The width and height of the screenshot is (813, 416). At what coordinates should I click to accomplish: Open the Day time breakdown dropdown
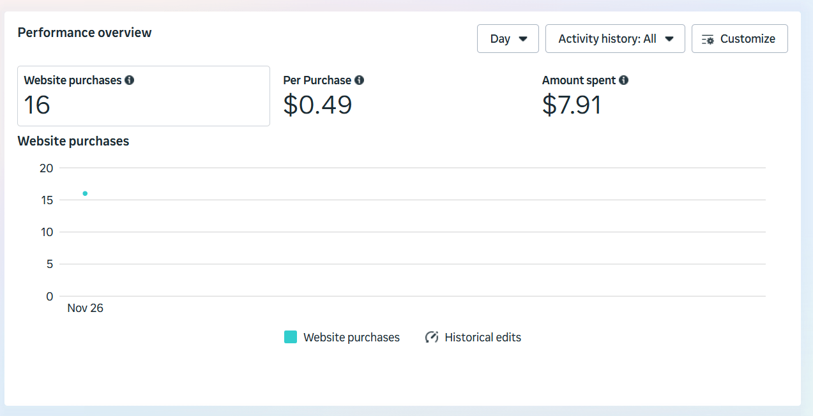tap(508, 39)
